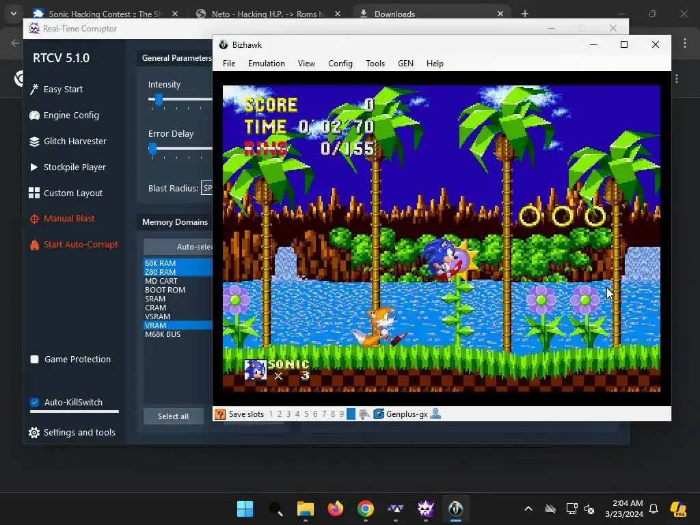Viewport: 700px width, 525px height.
Task: Switch to Bizhawk taskbar icon
Action: 456,509
